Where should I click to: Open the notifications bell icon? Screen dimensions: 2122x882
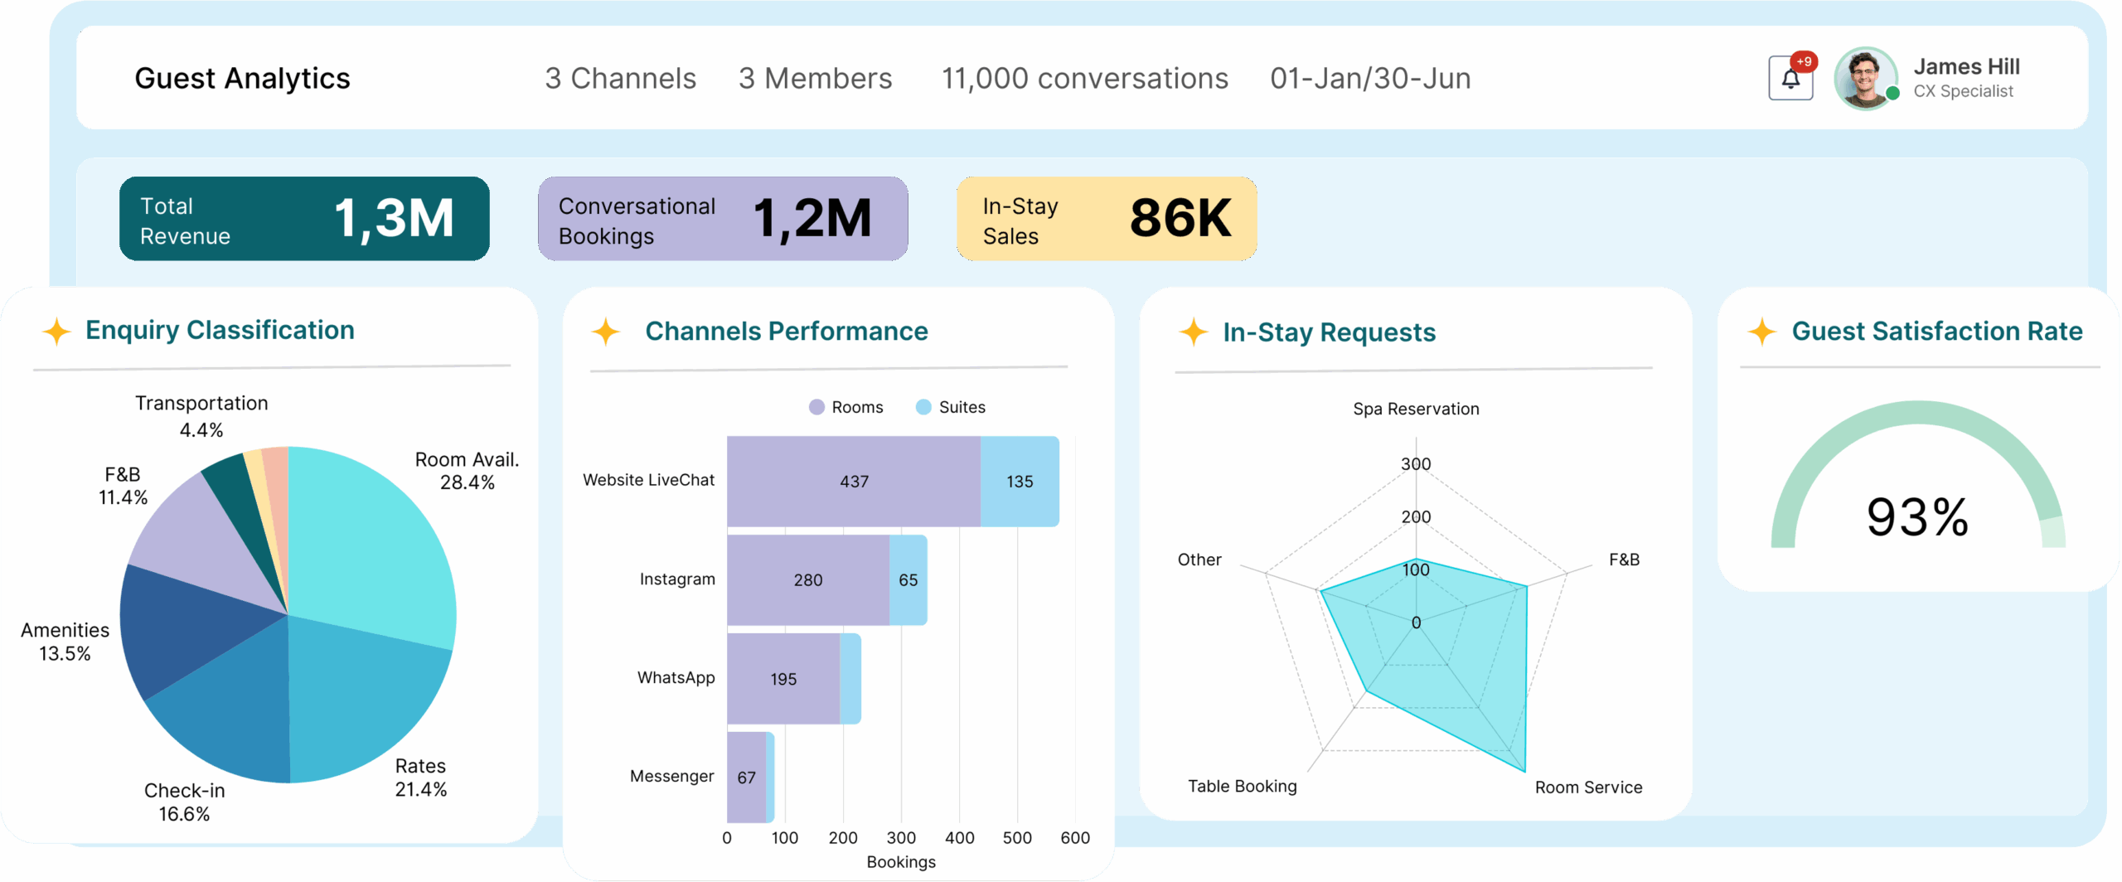tap(1790, 80)
